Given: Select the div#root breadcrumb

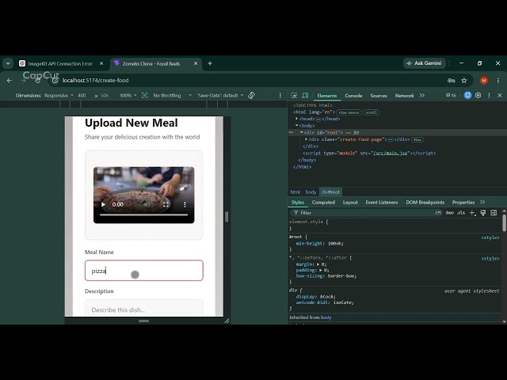Looking at the screenshot, I should click(x=330, y=192).
